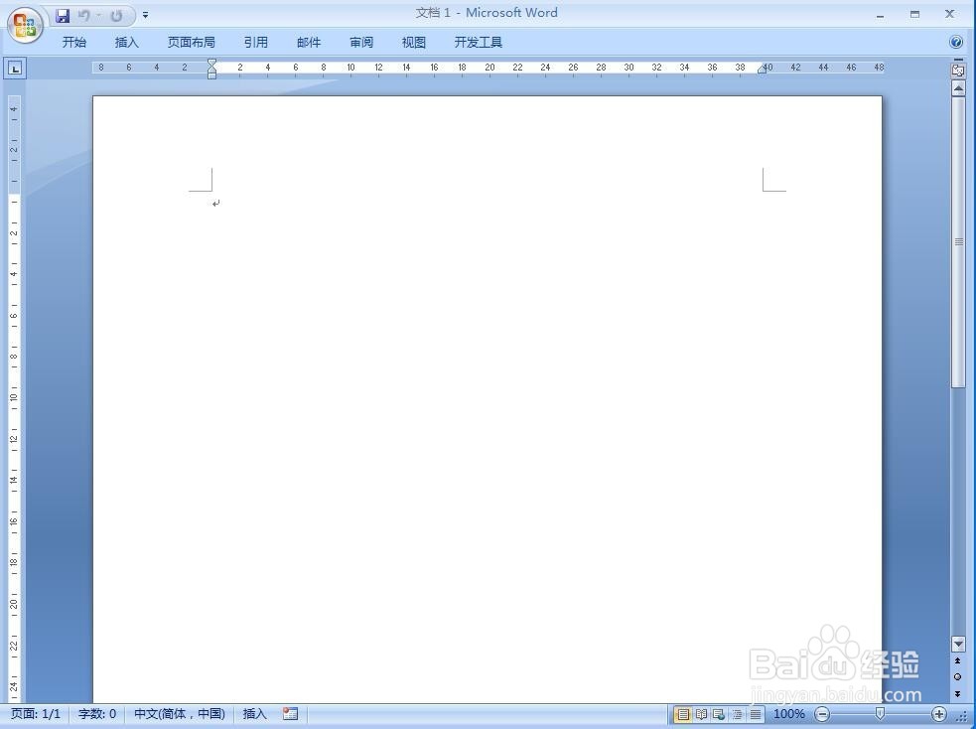976x729 pixels.
Task: Click the 字数: 0 word count indicator
Action: (x=97, y=714)
